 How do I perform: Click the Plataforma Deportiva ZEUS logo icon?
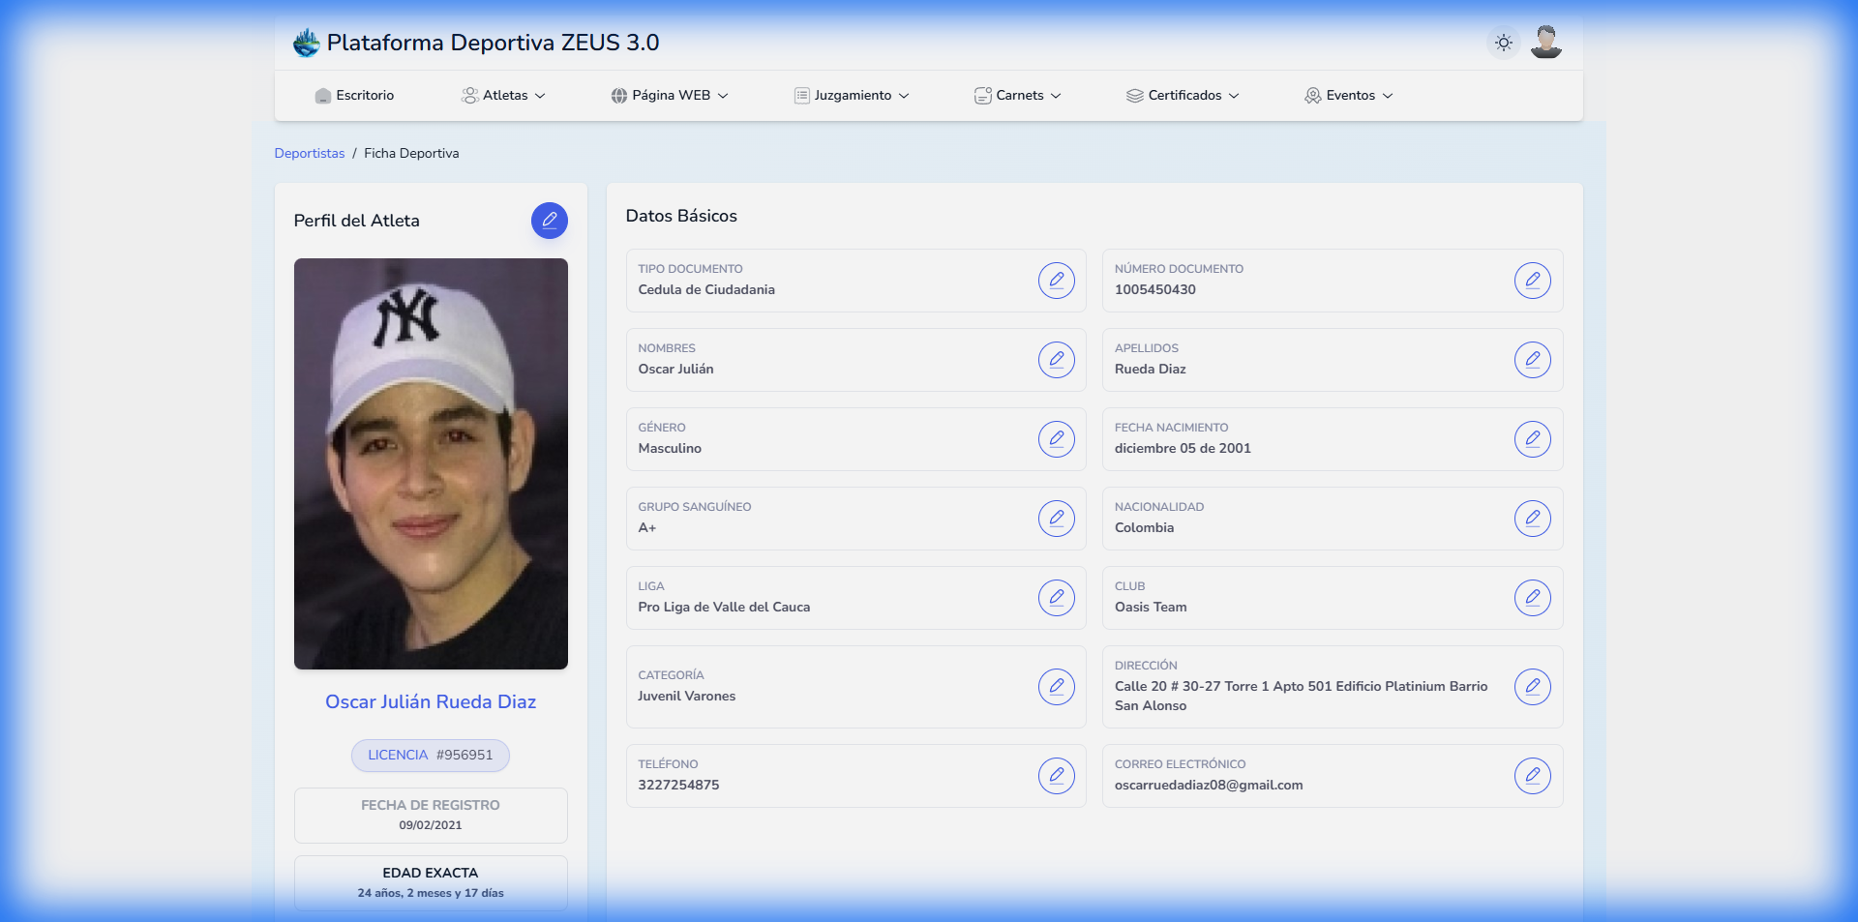click(306, 43)
